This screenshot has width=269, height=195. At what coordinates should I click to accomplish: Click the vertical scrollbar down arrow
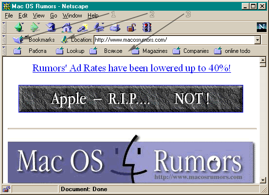(263, 180)
